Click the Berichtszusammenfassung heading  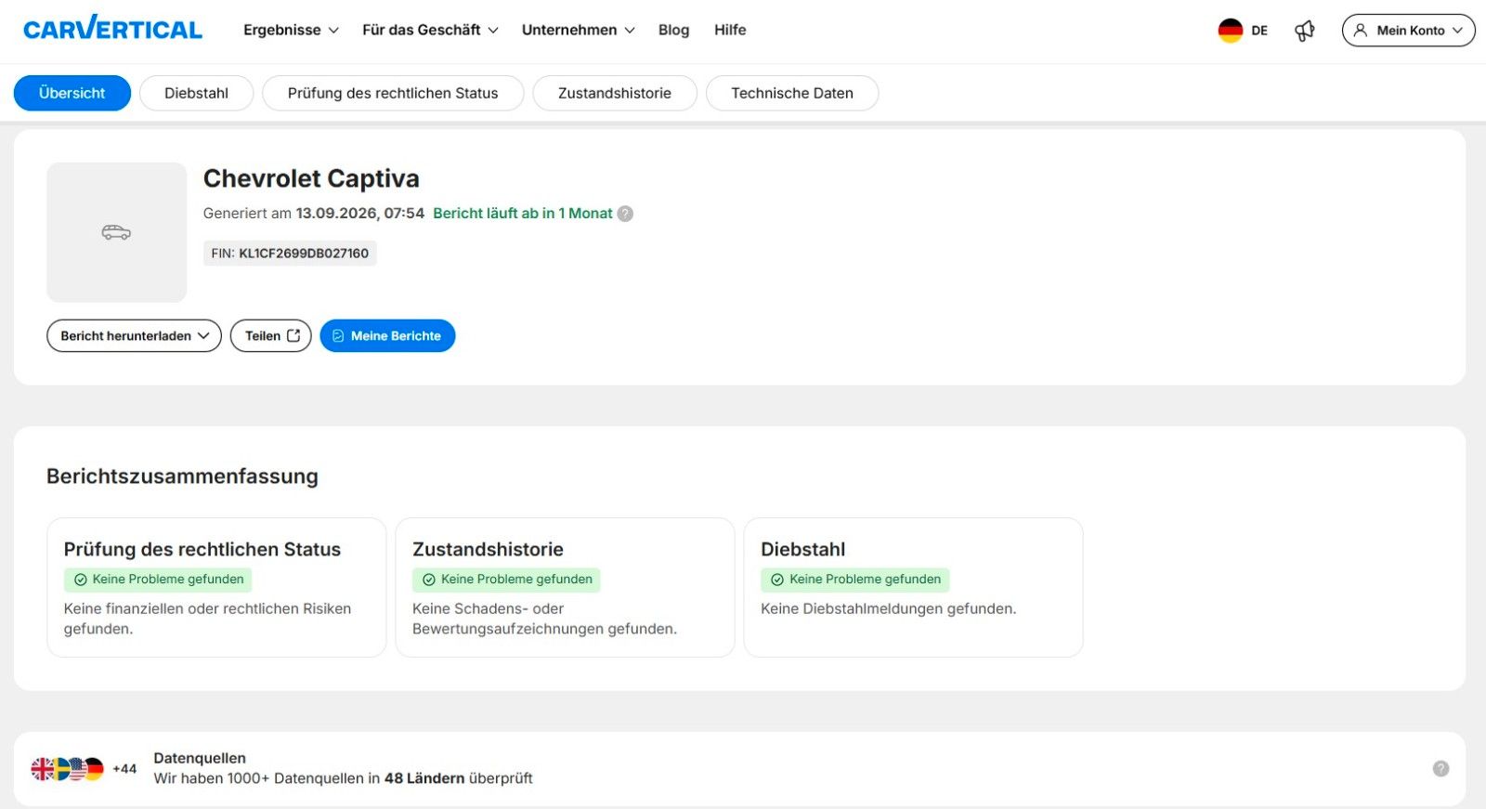(x=182, y=476)
